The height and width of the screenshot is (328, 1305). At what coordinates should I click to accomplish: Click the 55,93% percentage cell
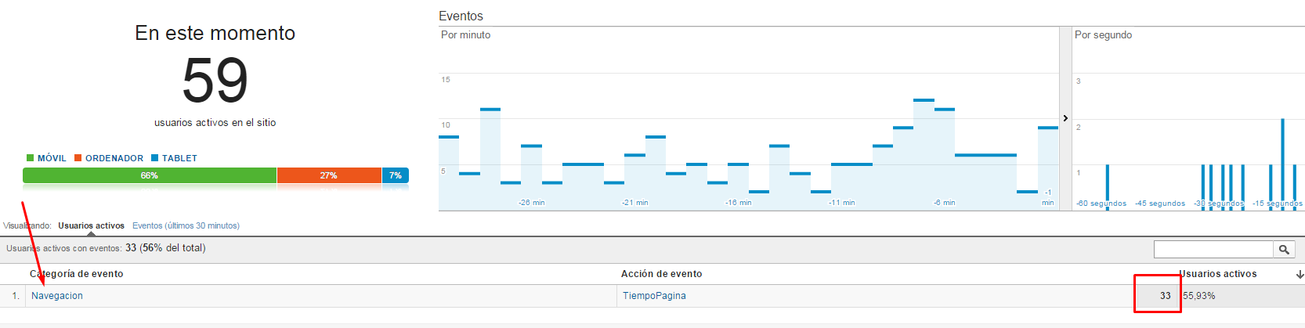click(1199, 296)
